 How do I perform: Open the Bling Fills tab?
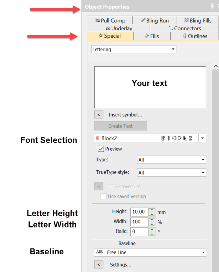(x=198, y=21)
